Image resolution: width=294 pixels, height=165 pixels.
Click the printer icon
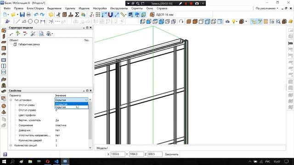(28, 15)
